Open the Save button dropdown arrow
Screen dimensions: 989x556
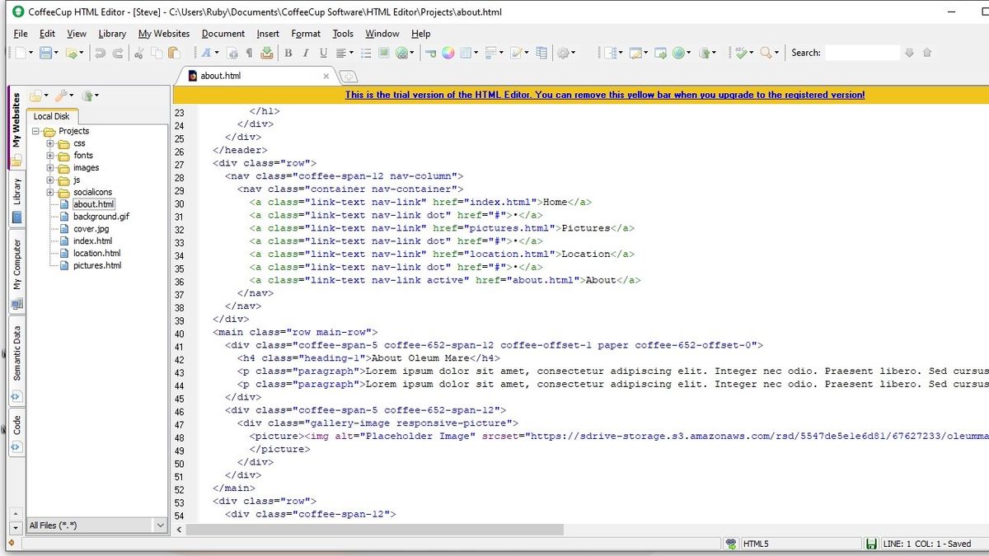[x=55, y=53]
